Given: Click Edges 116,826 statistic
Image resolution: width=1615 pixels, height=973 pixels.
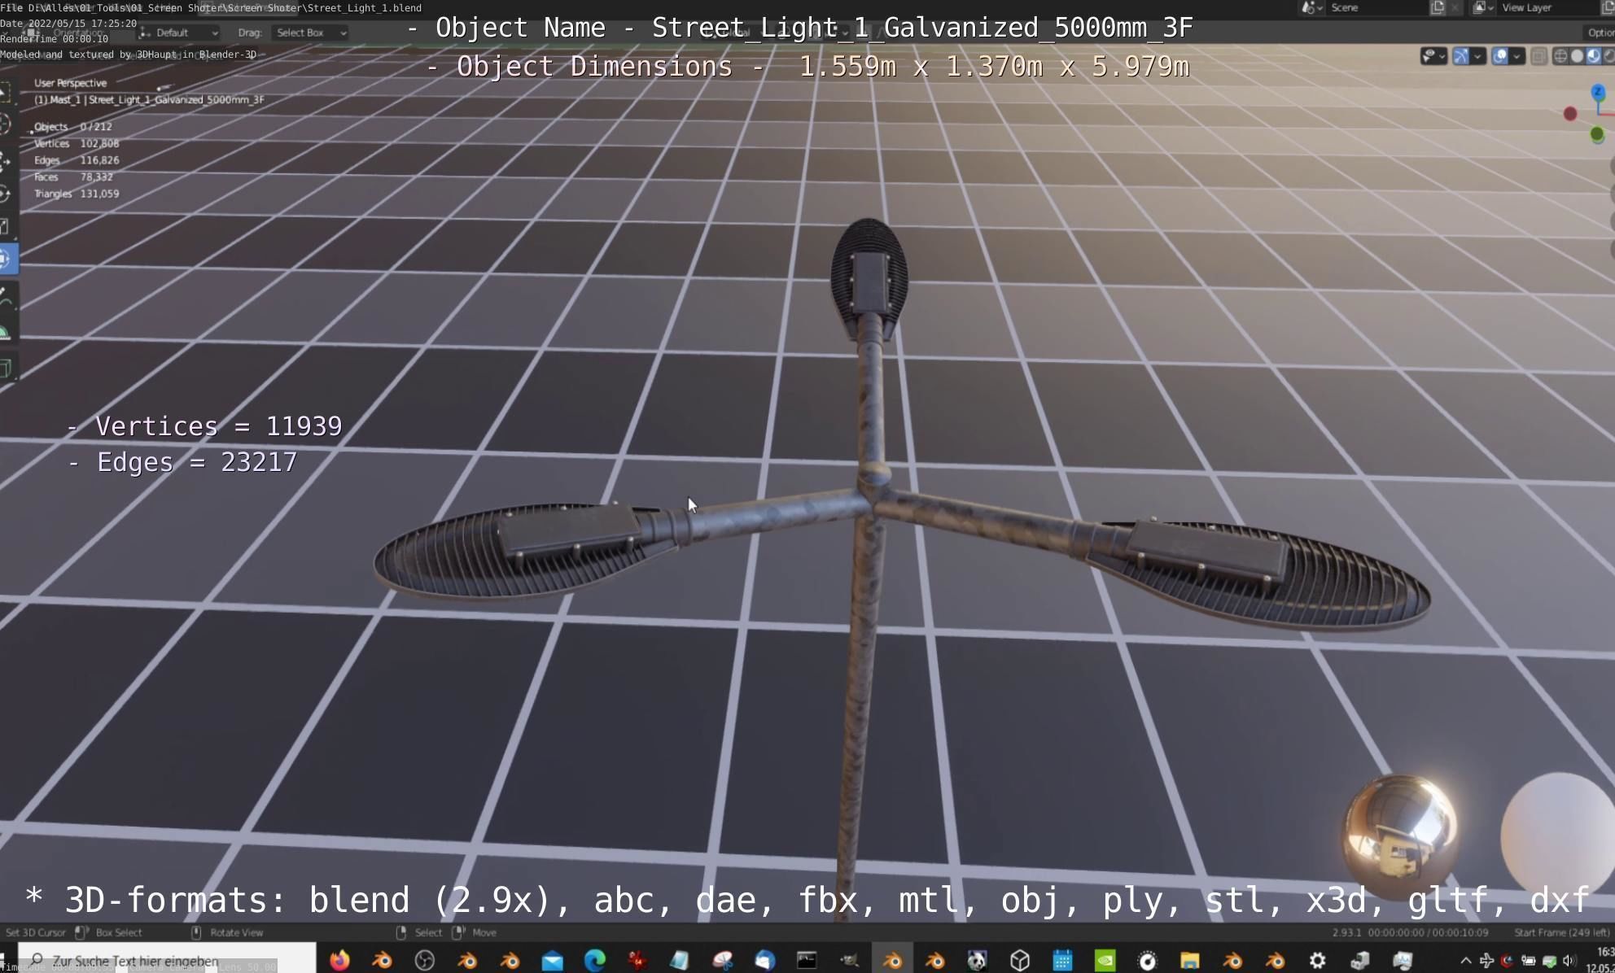Looking at the screenshot, I should 77,160.
